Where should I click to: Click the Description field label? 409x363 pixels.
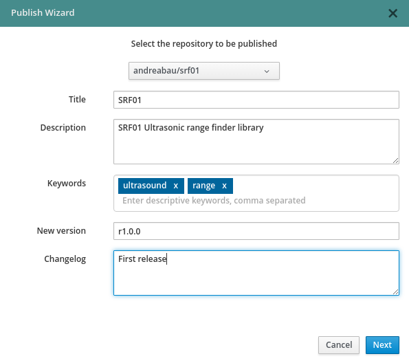click(63, 128)
